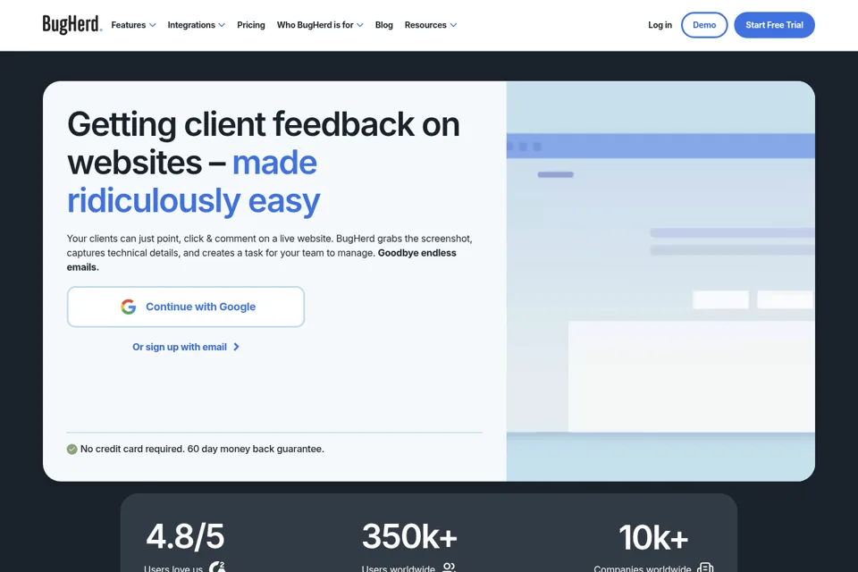Click the Log in link
Screen dimensions: 858x572
(x=660, y=25)
